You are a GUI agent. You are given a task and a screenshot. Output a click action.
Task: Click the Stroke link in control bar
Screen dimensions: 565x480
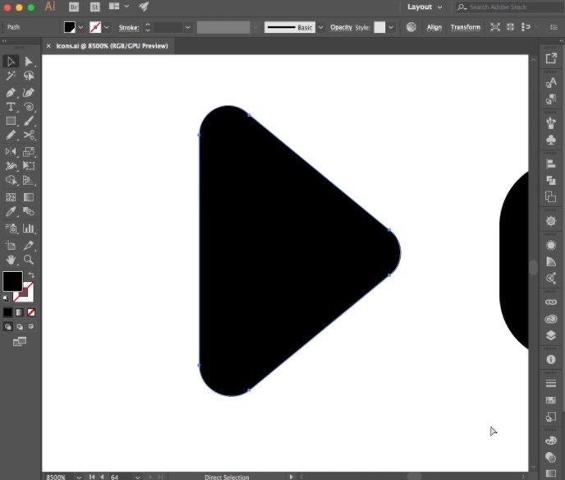point(129,27)
